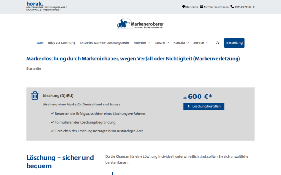Open Standorte location pin icon
The image size is (281, 175).
183,7
